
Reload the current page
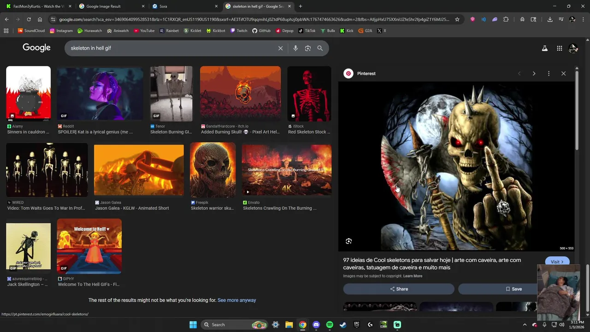tap(29, 19)
